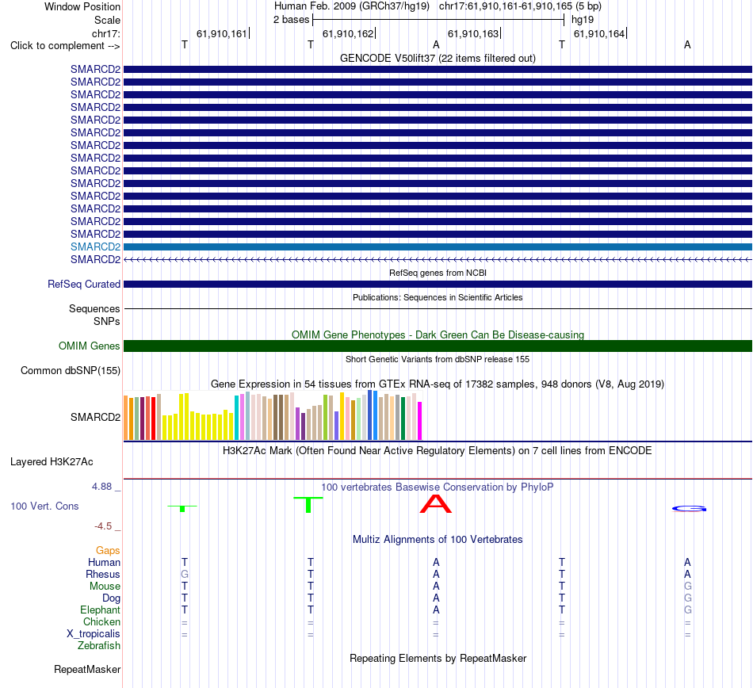
Task: Click the GENCODE V50lift37 track title
Action: pyautogui.click(x=438, y=58)
